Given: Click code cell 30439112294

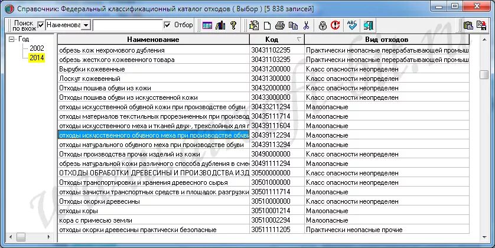Looking at the screenshot, I should point(277,135).
